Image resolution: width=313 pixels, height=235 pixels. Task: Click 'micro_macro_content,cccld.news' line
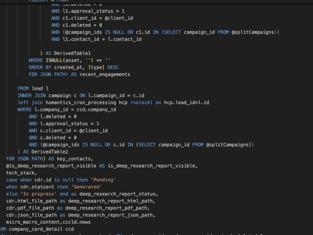pos(48,222)
